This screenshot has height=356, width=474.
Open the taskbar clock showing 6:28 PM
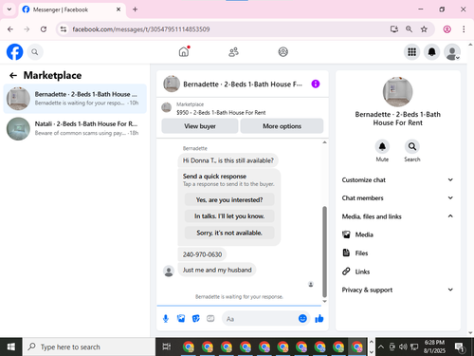[x=434, y=347]
